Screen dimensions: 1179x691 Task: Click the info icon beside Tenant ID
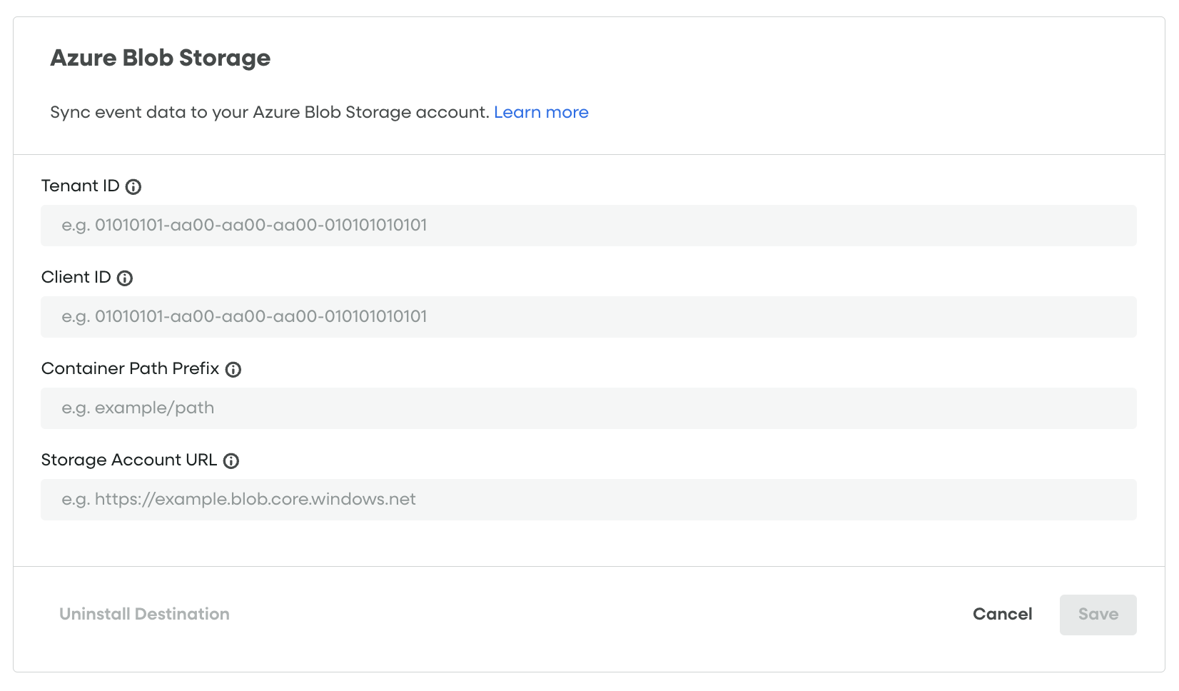click(133, 187)
